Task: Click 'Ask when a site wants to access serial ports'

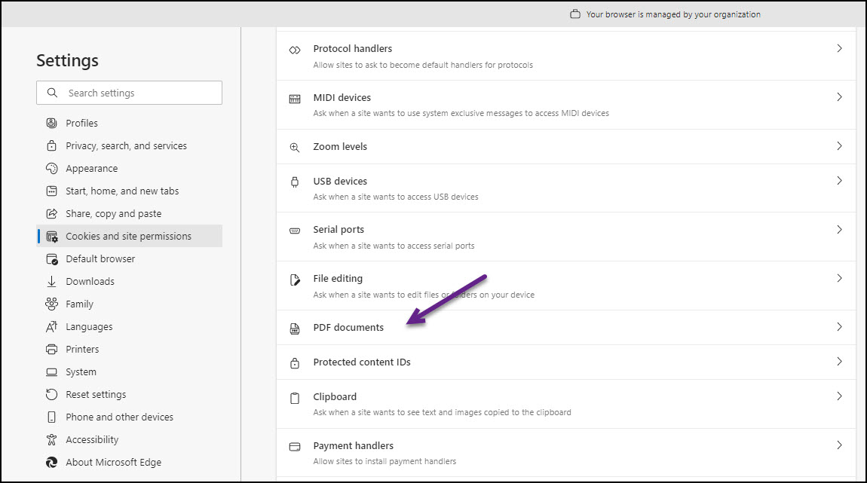Action: click(x=394, y=246)
